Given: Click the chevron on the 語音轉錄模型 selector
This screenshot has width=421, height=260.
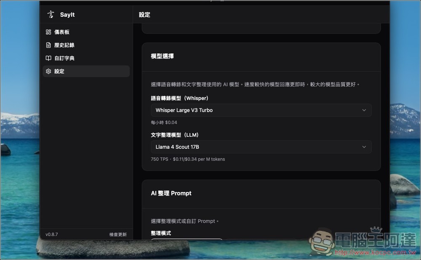Looking at the screenshot, I should click(x=364, y=110).
